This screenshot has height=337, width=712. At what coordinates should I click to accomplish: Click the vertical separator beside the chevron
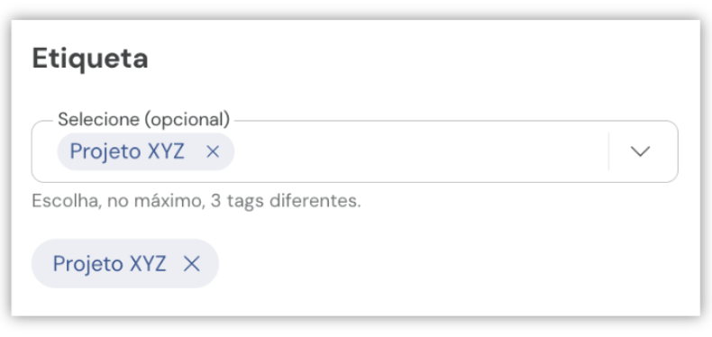click(608, 151)
